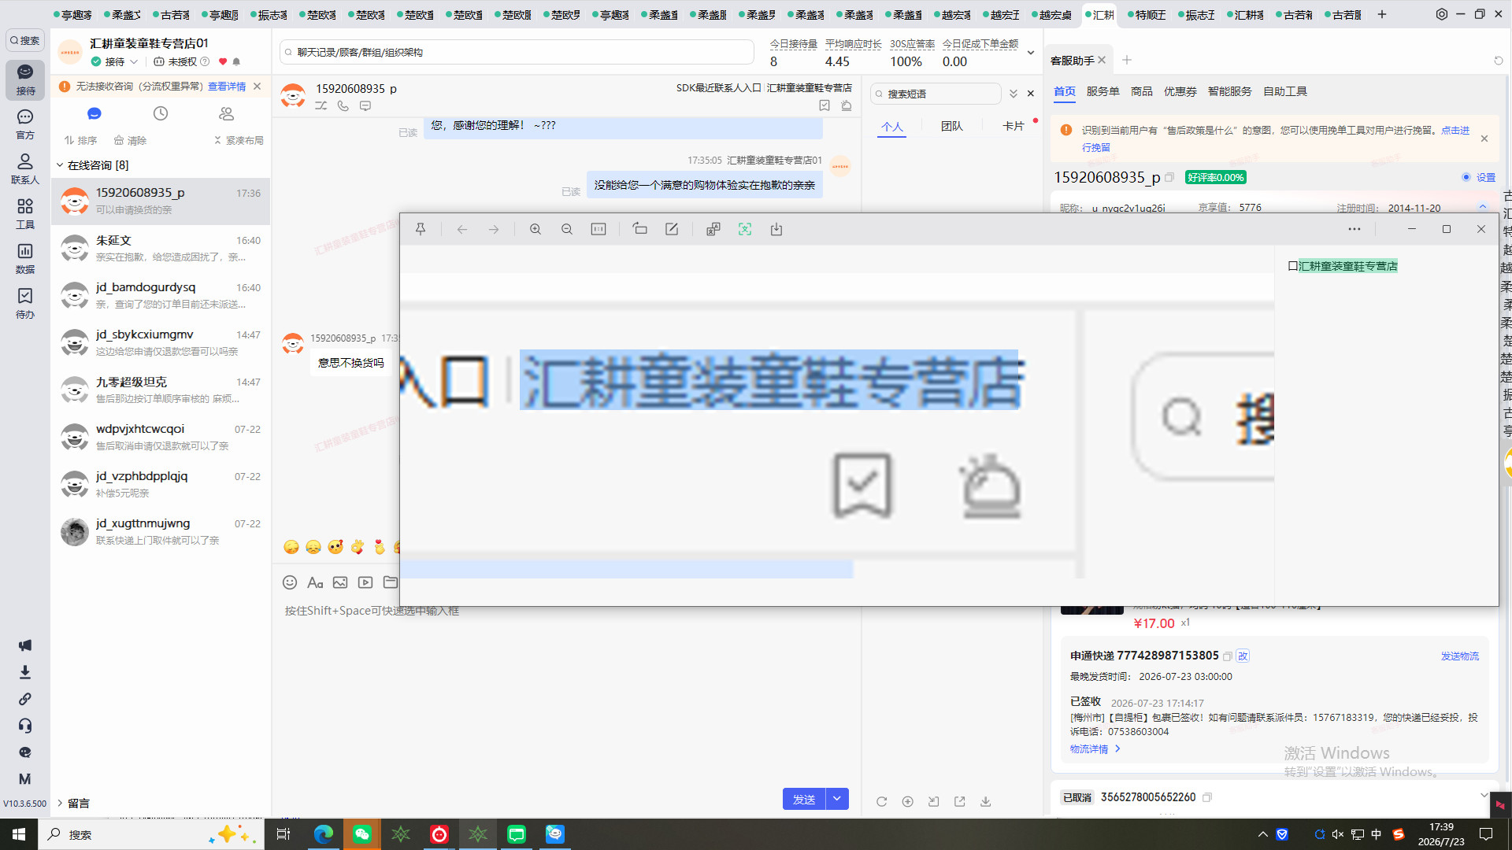
Task: Expand the 已取消 order 3565278005652260
Action: [1484, 796]
